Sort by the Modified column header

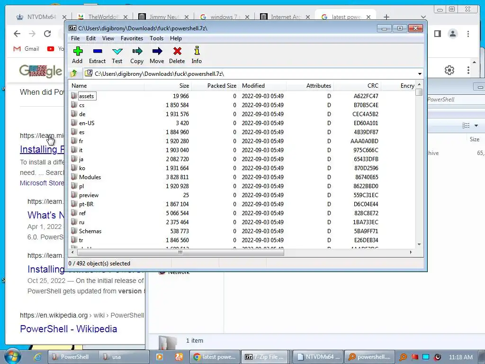click(x=262, y=86)
